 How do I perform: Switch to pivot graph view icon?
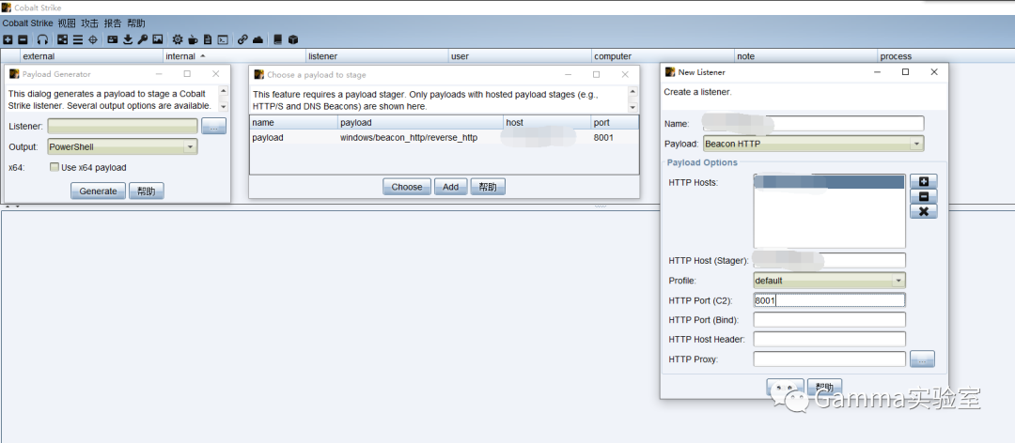coord(63,39)
